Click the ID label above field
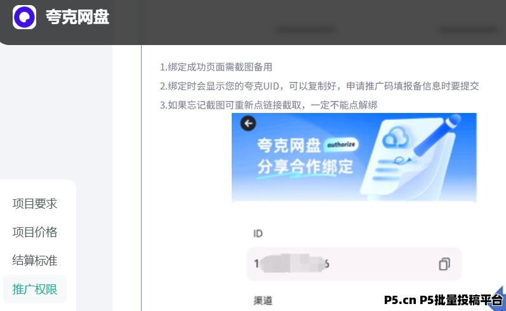 pyautogui.click(x=258, y=234)
